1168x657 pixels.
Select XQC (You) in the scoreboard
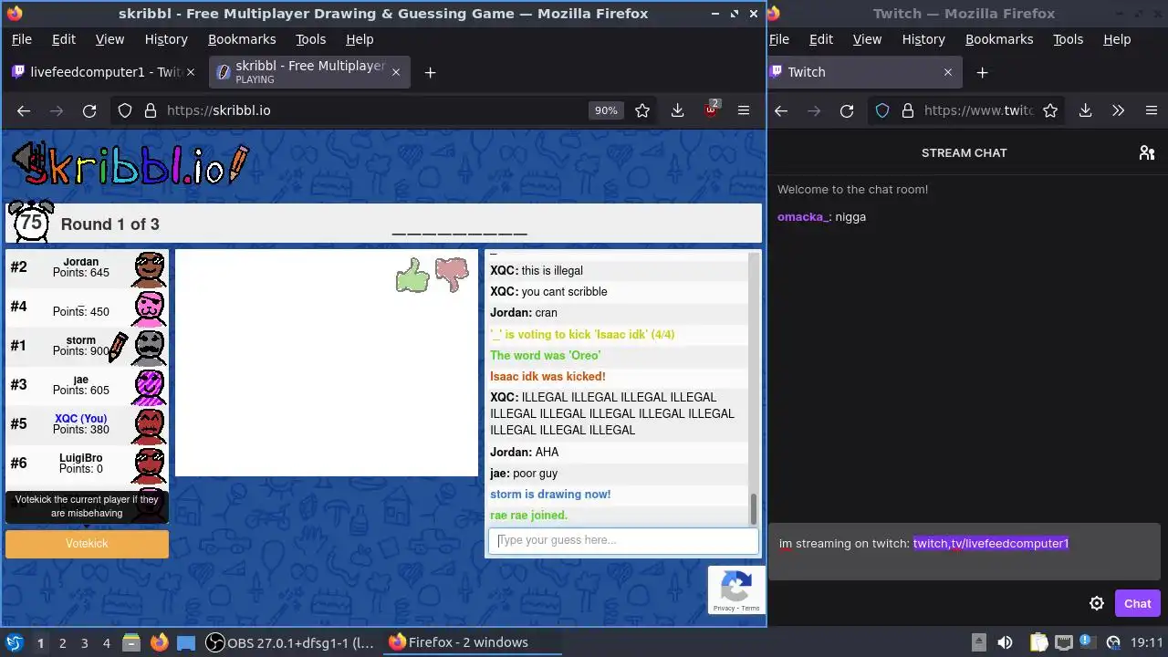87,424
